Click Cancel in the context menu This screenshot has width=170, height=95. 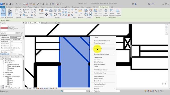(96, 37)
